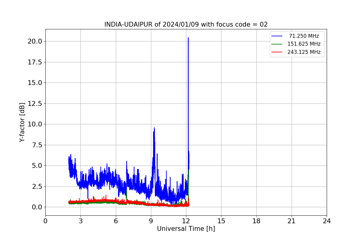
Task: Click the green line sample in legend
Action: (x=277, y=44)
